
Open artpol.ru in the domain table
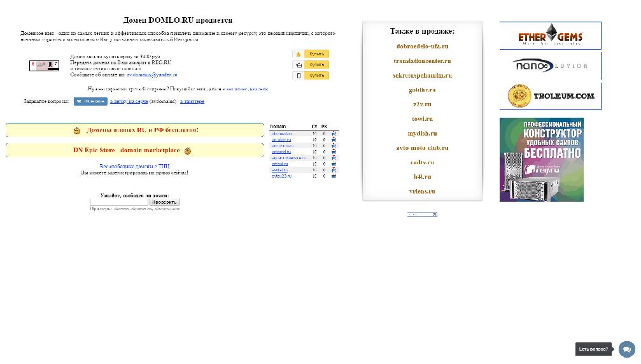(x=279, y=164)
